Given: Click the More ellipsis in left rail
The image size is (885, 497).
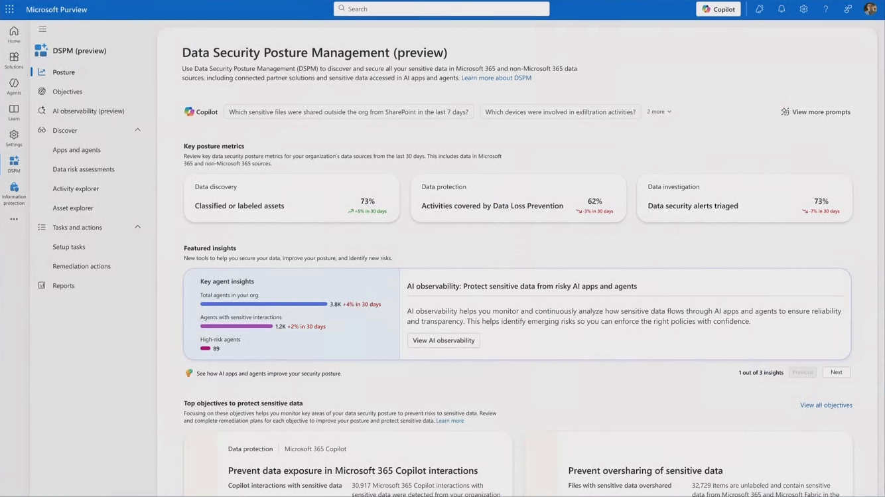Looking at the screenshot, I should coord(14,219).
